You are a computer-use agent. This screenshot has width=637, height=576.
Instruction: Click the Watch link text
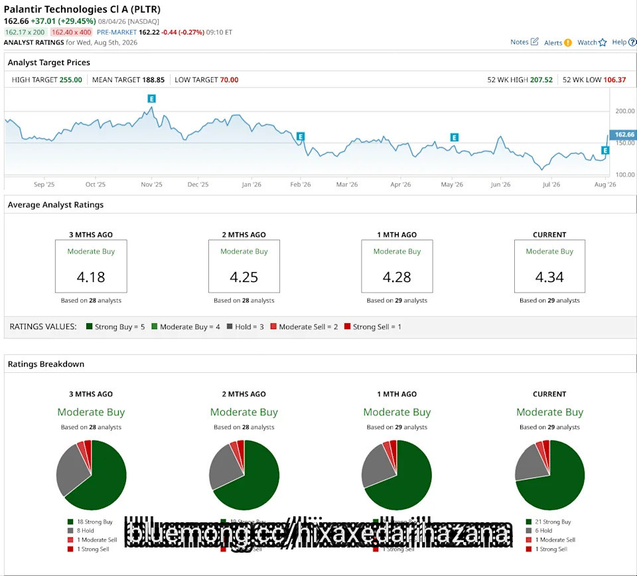point(587,42)
